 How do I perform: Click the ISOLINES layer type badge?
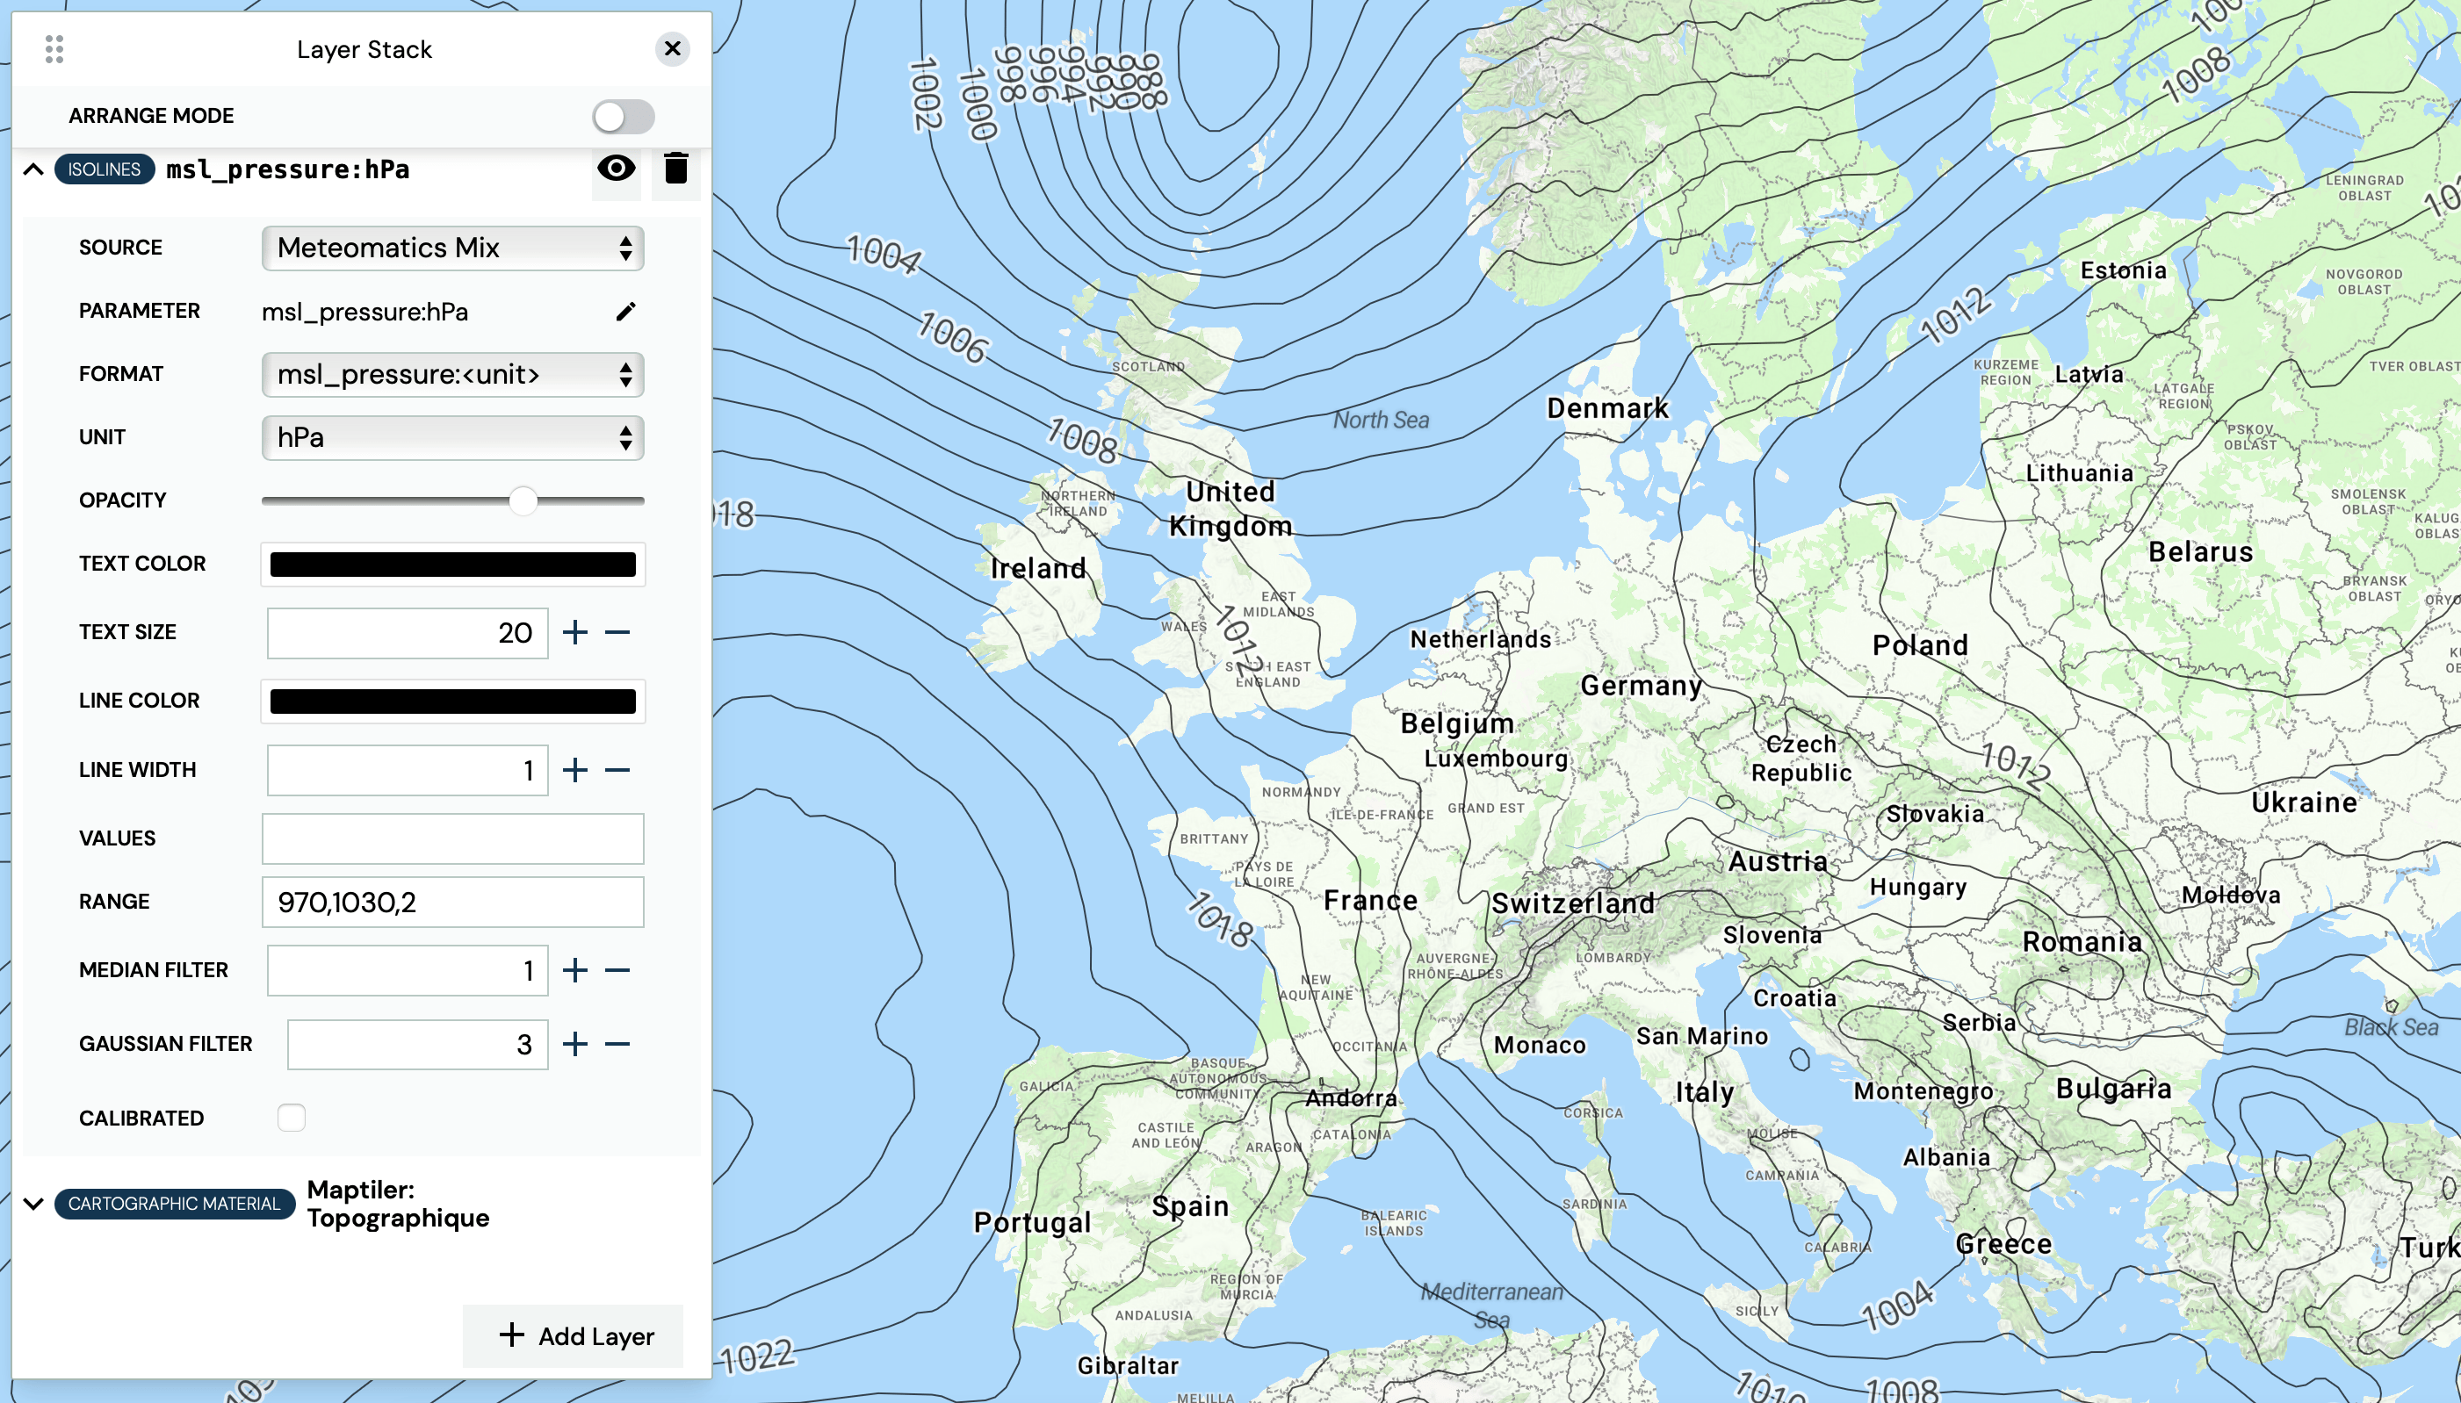[105, 169]
